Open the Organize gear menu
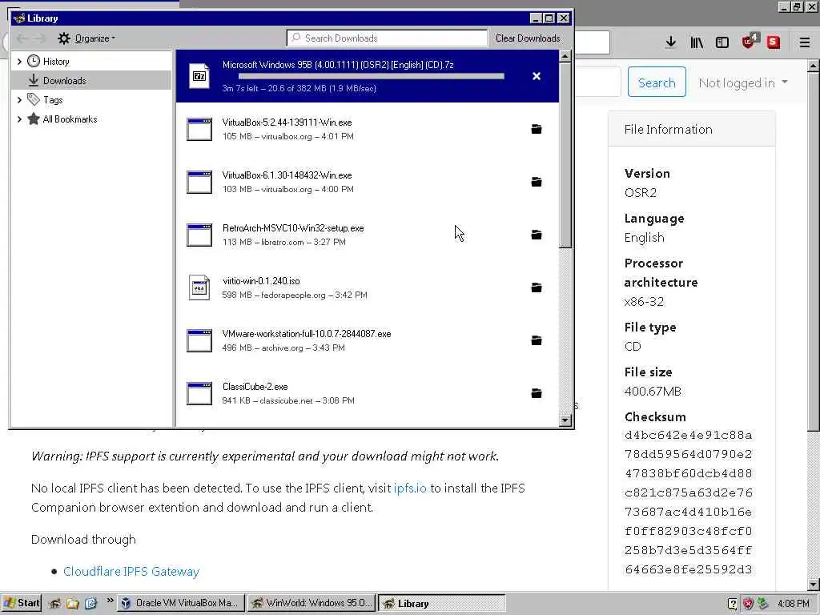 [86, 38]
